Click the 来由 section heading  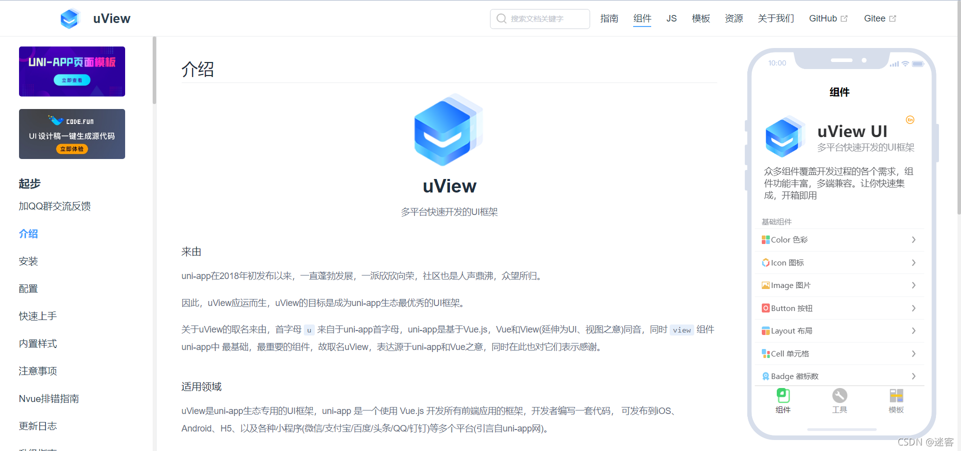click(191, 251)
